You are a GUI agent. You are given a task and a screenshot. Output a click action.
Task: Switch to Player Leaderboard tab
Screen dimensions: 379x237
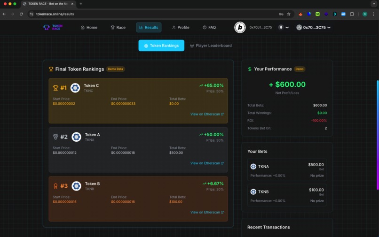tap(211, 46)
